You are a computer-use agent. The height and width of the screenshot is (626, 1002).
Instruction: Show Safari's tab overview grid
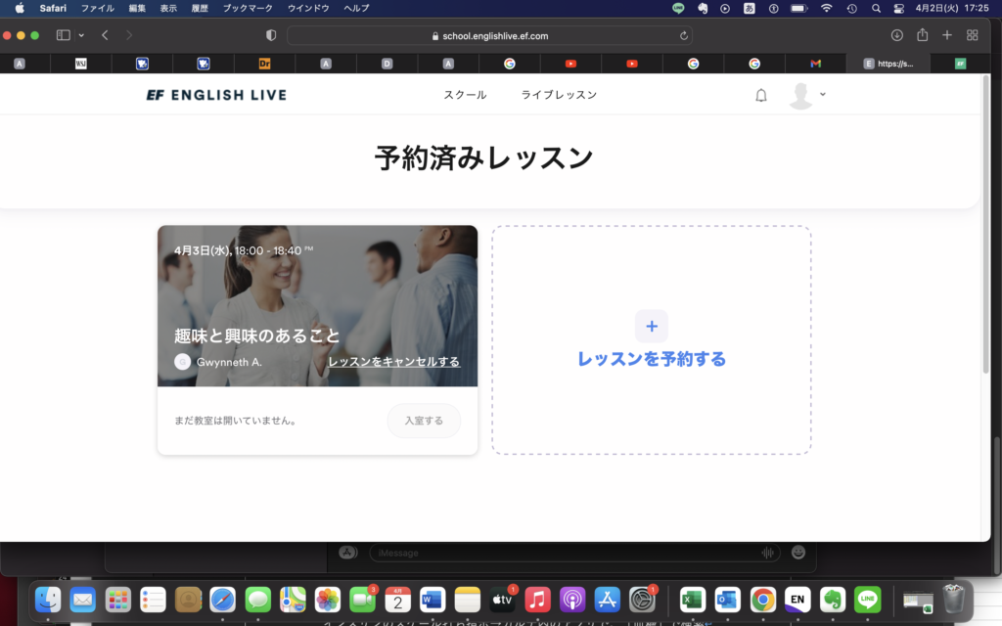tap(972, 33)
